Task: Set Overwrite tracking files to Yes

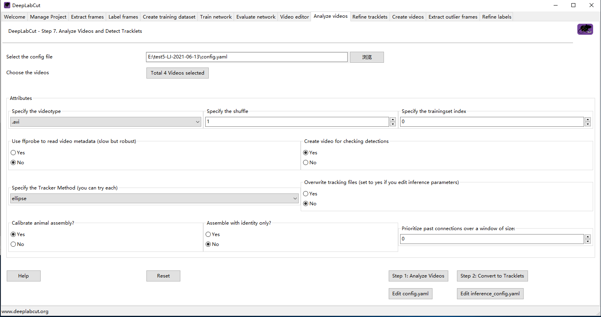Action: 305,193
